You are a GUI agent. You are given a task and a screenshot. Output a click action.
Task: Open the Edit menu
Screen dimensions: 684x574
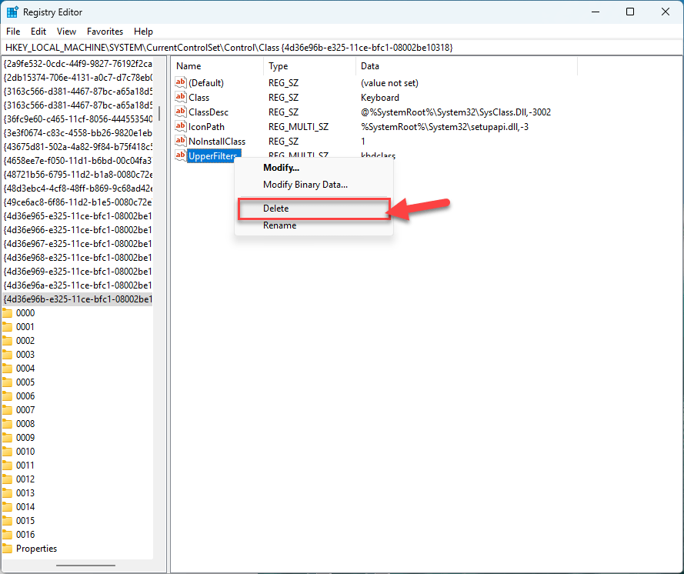pyautogui.click(x=38, y=32)
